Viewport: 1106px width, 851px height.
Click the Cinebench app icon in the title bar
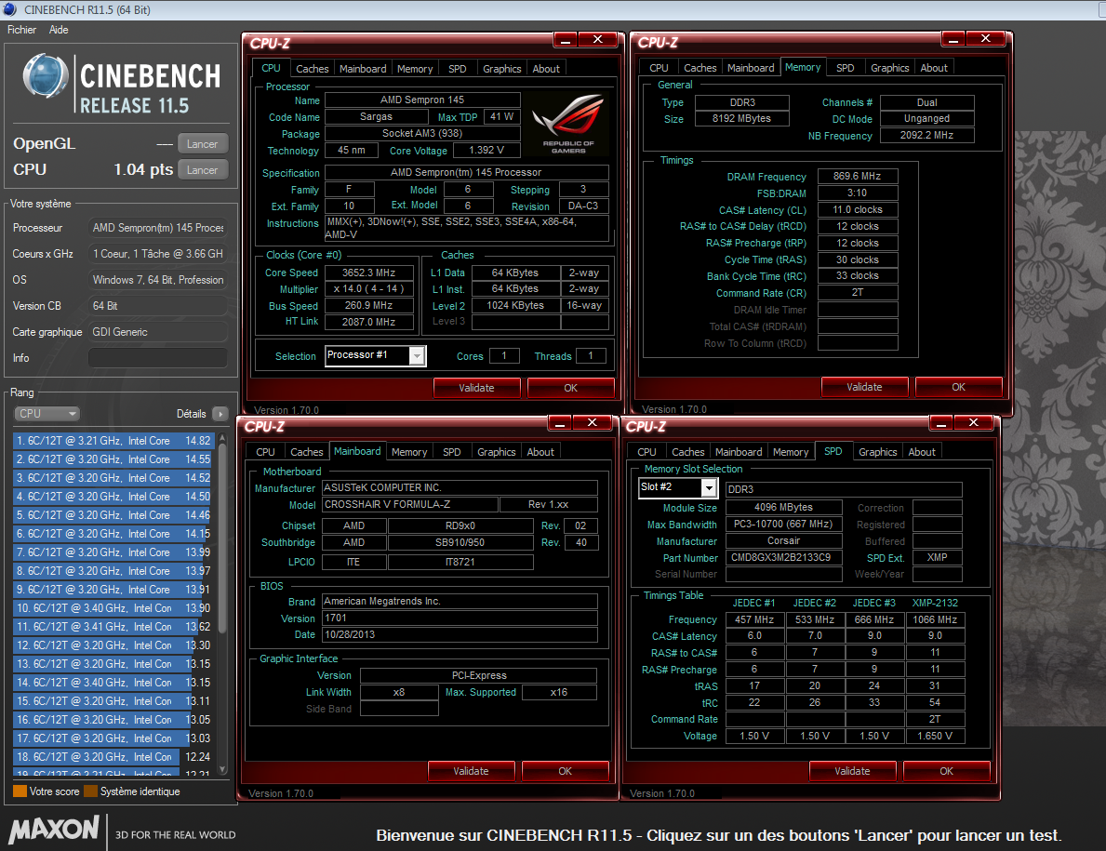(x=10, y=9)
